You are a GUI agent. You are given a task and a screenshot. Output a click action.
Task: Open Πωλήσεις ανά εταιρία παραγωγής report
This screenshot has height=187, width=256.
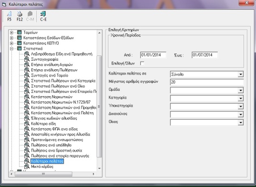tap(60, 156)
